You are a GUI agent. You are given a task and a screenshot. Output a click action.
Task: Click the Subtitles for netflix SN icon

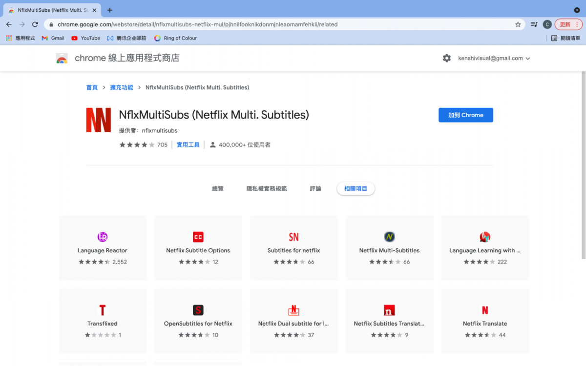pos(293,237)
